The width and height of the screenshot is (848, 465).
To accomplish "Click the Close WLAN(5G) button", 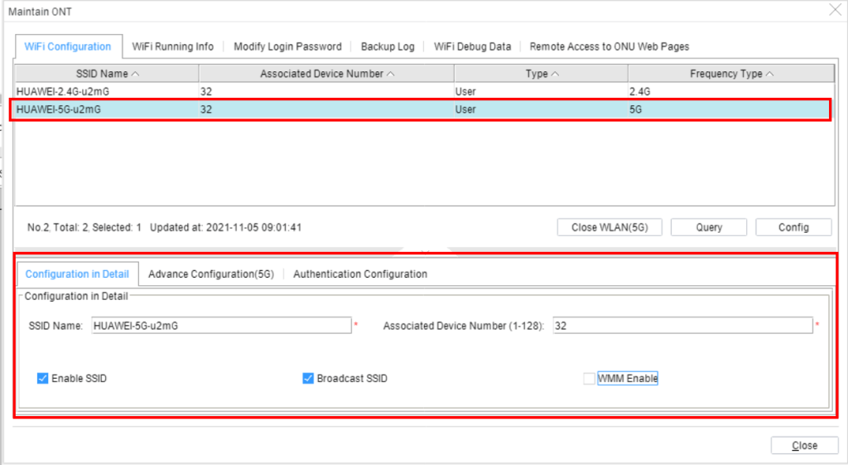I will pyautogui.click(x=609, y=227).
